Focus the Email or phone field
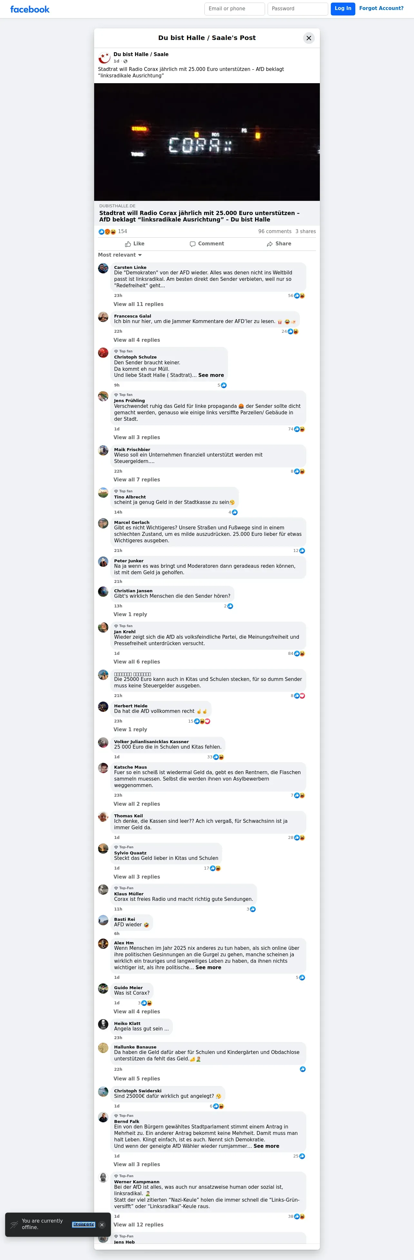The height and width of the screenshot is (1260, 414). 235,9
